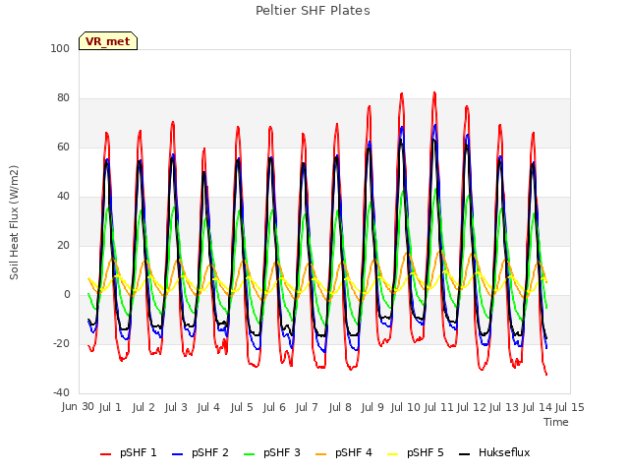Click the Jul 3 x-axis label
This screenshot has width=629, height=472.
coord(176,407)
